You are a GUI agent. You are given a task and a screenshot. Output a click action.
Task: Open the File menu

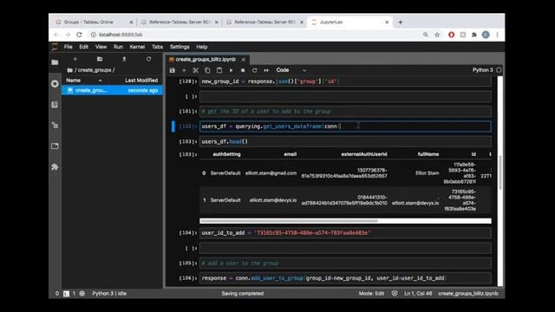68,47
